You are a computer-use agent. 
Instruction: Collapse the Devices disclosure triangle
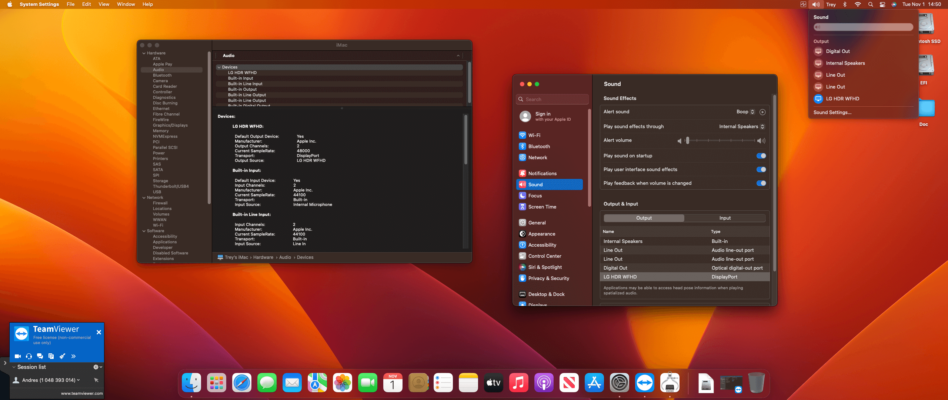click(x=219, y=67)
